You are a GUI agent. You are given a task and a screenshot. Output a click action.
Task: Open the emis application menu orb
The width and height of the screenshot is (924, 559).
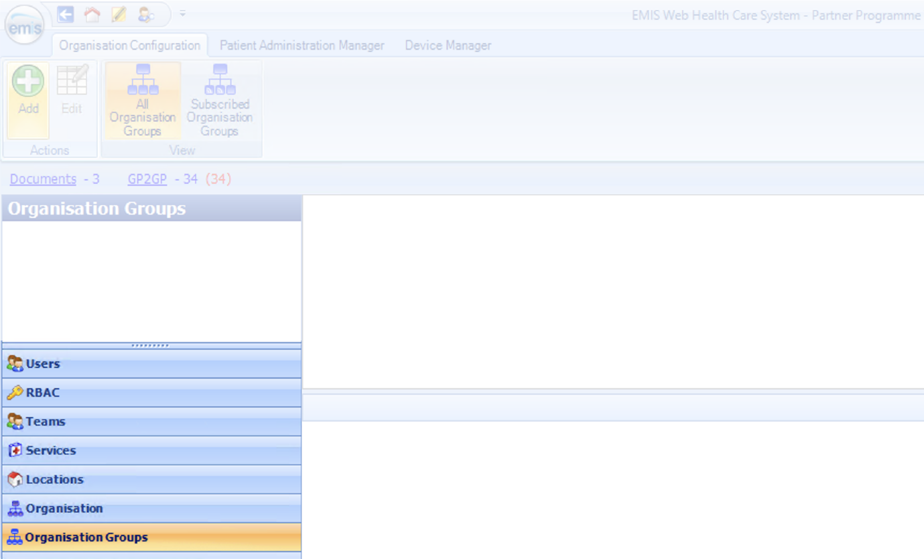pyautogui.click(x=25, y=25)
